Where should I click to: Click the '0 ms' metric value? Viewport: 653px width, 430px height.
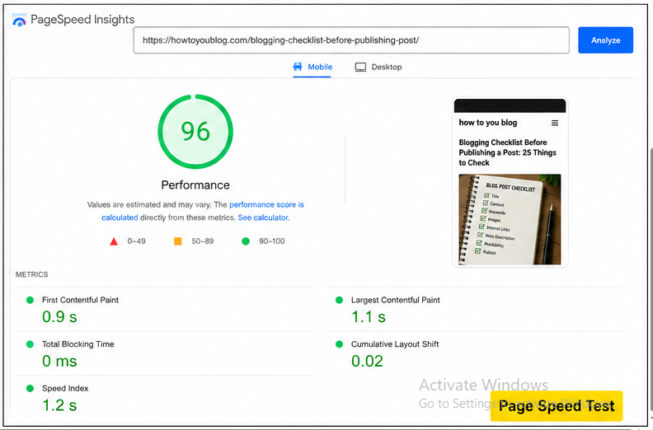[x=59, y=361]
